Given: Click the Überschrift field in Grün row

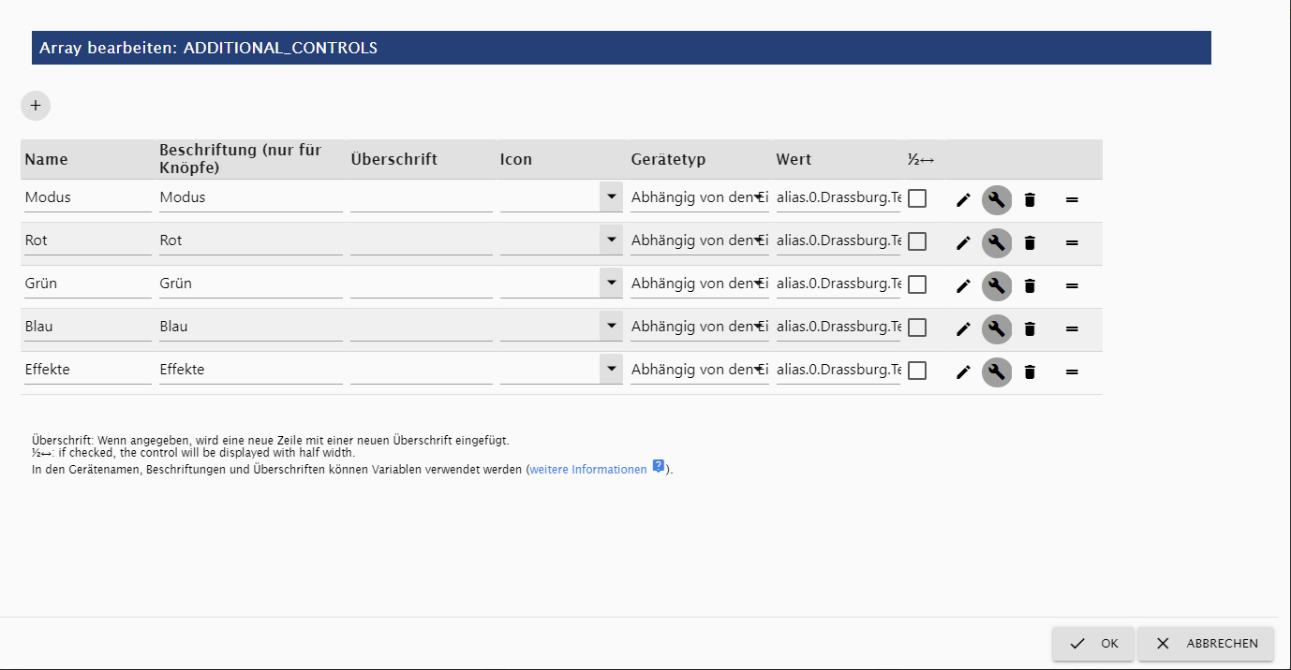Looking at the screenshot, I should (x=421, y=284).
